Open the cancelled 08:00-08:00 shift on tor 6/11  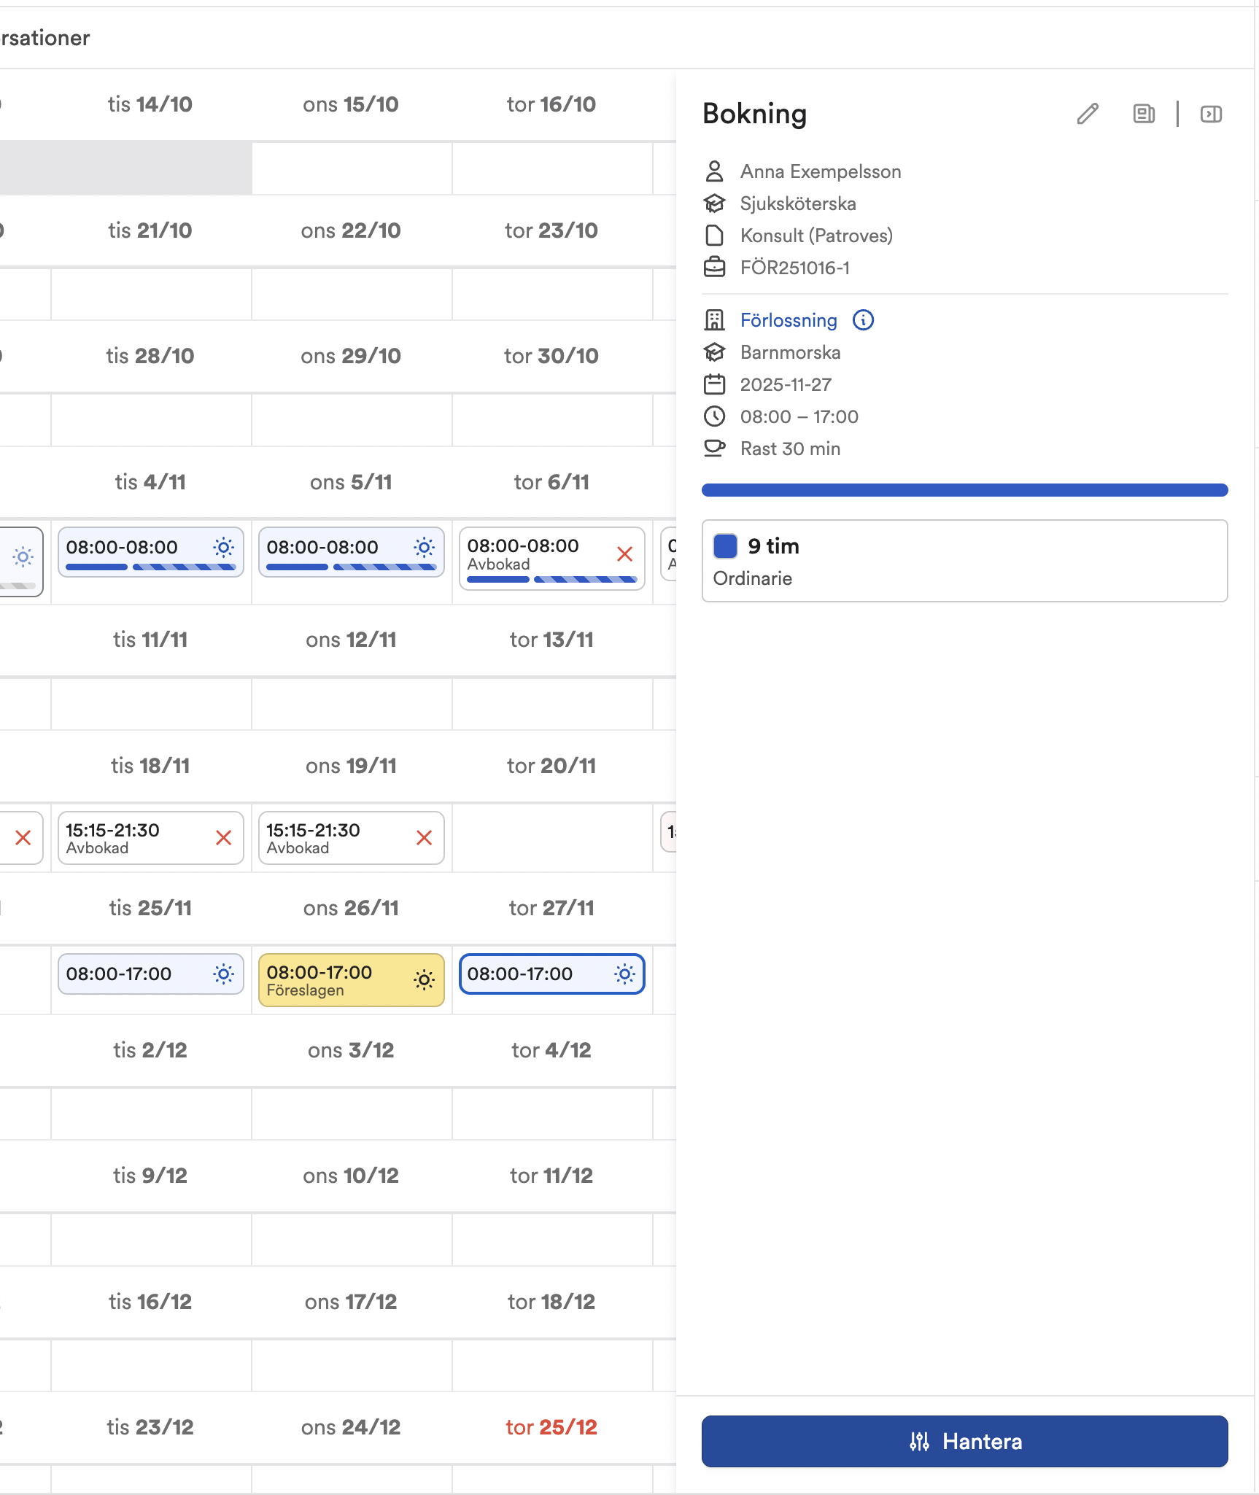point(552,559)
